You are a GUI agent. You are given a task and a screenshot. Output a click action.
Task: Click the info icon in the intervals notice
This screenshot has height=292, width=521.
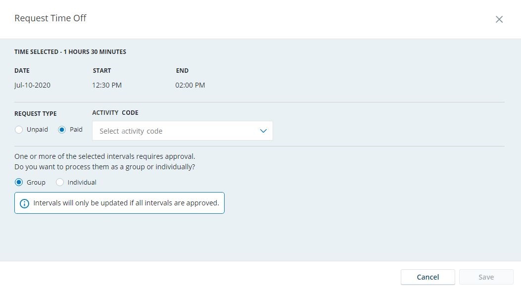point(24,203)
